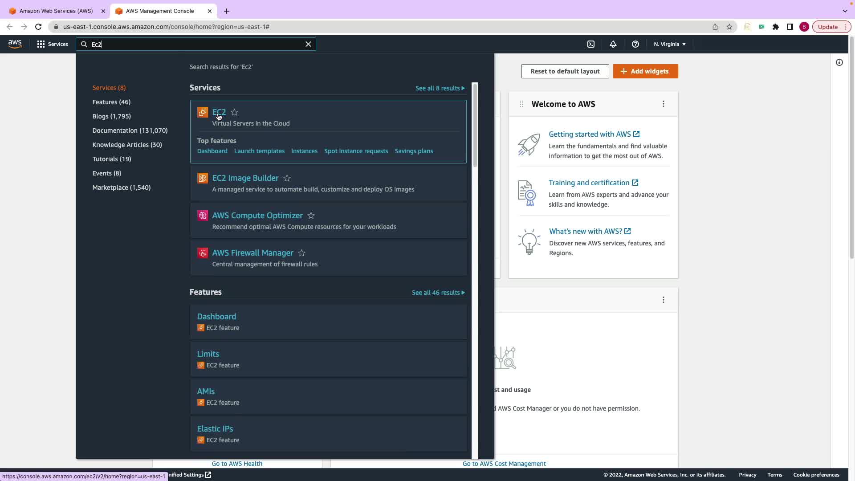Viewport: 855px width, 481px height.
Task: Click the Add widgets button
Action: 645,71
